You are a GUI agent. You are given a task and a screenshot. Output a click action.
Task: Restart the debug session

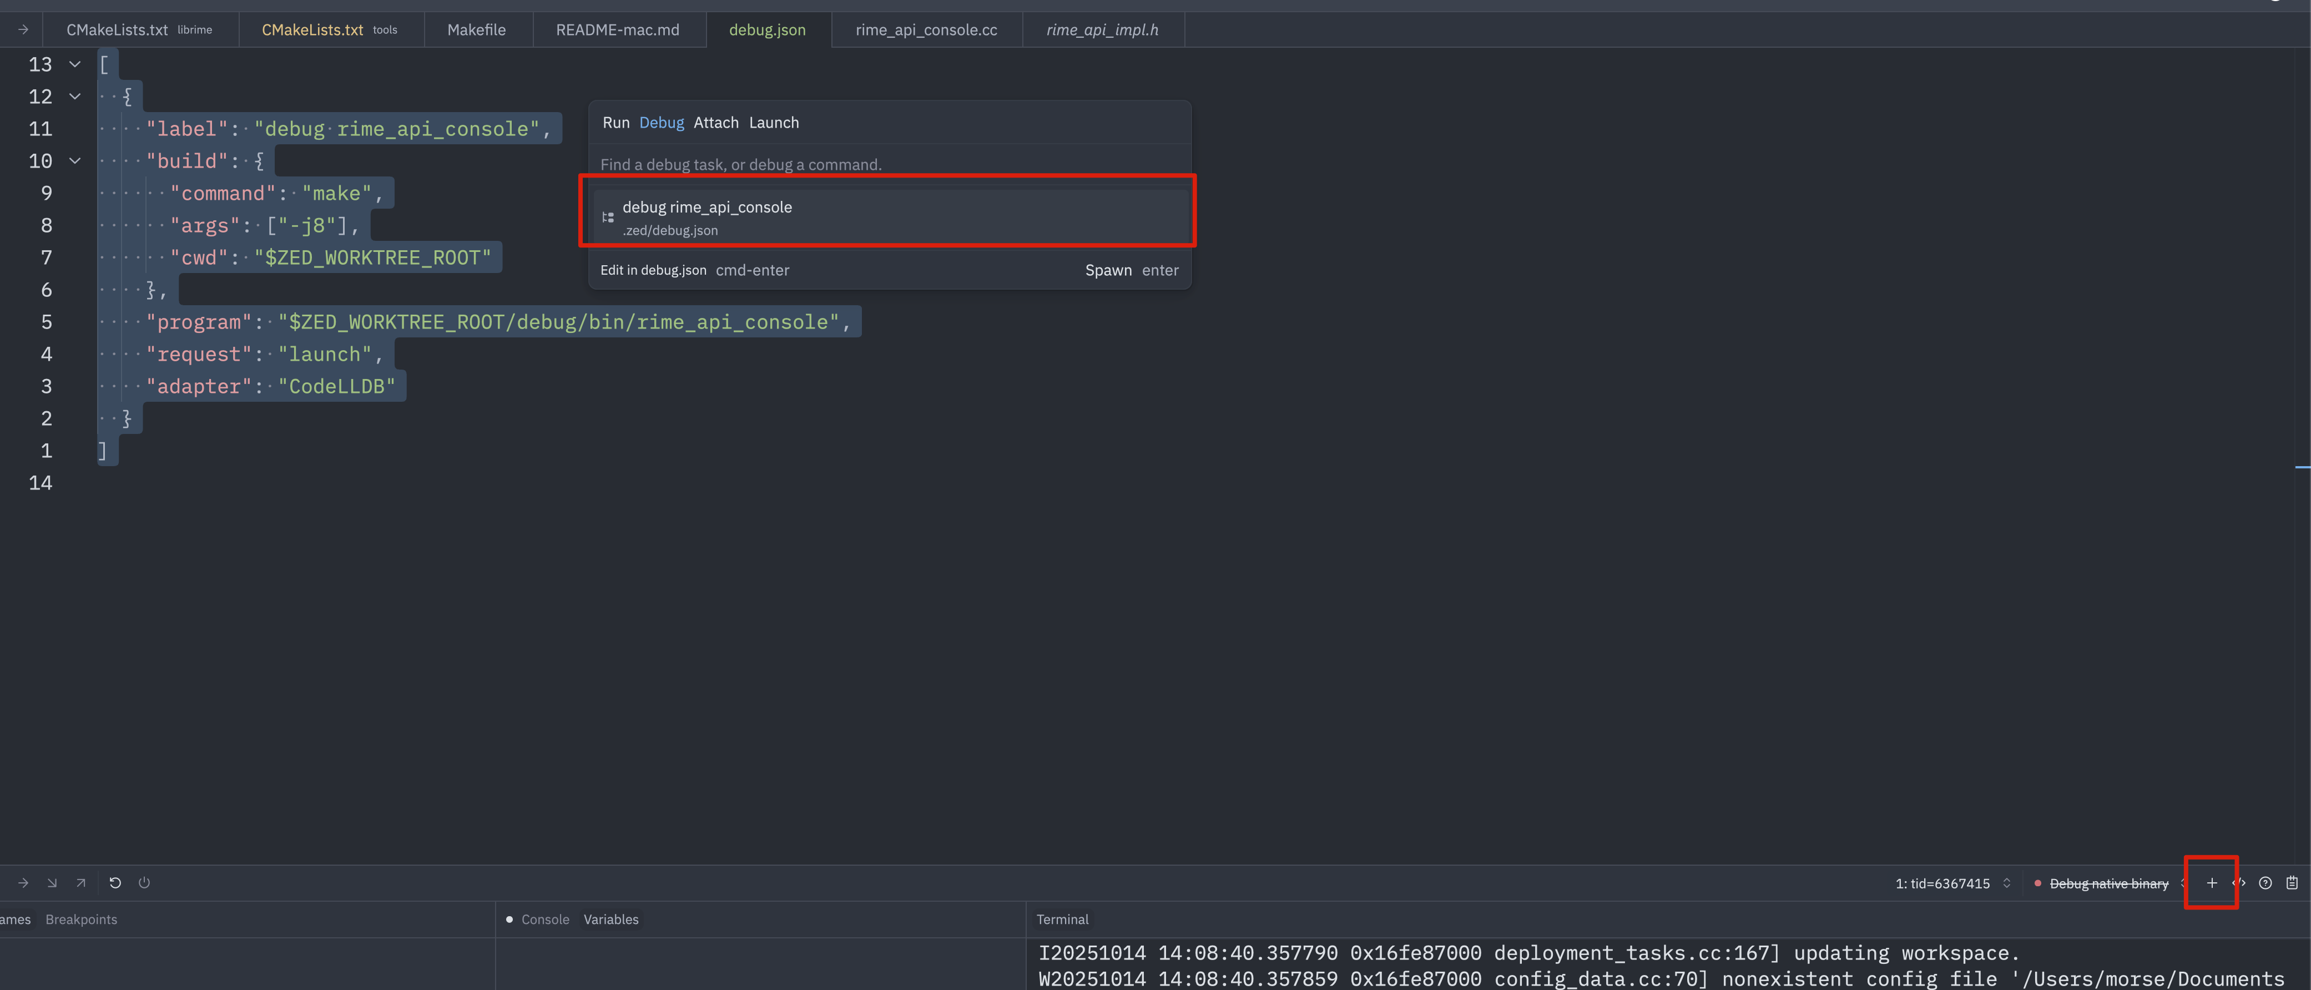coord(115,883)
